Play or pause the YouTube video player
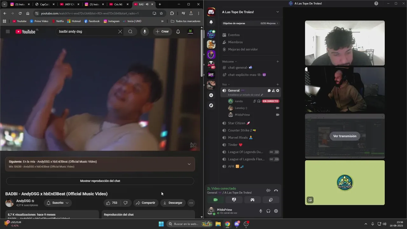This screenshot has height=229, width=407. tap(100, 94)
